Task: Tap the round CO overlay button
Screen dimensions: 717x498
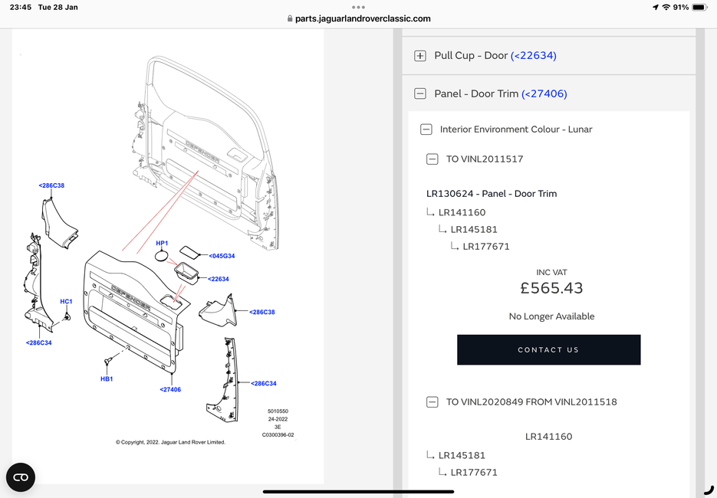Action: coord(21,477)
